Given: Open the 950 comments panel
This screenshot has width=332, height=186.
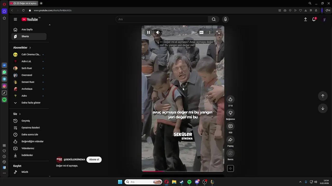Looking at the screenshot, I should 230,126.
